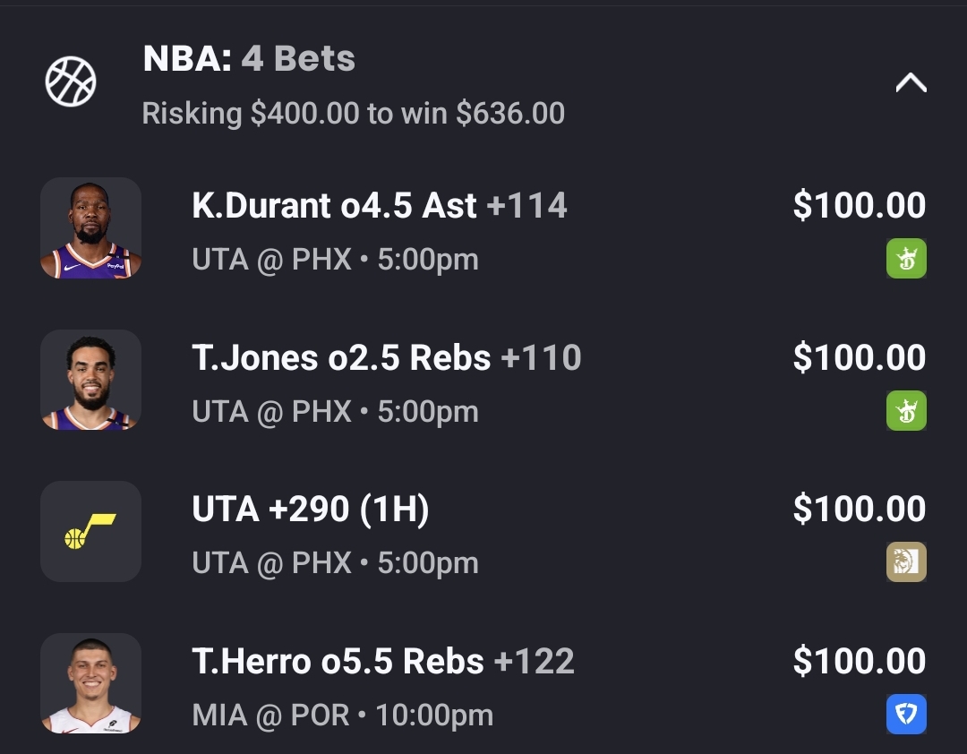Screen dimensions: 967x754
Task: Click DraftKings icon on T.Jones bet
Action: coord(906,411)
